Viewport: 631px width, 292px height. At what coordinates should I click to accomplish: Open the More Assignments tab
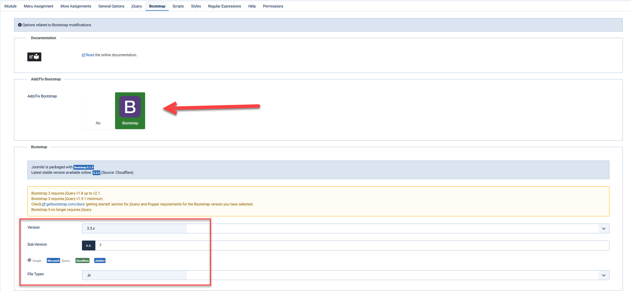pyautogui.click(x=76, y=6)
